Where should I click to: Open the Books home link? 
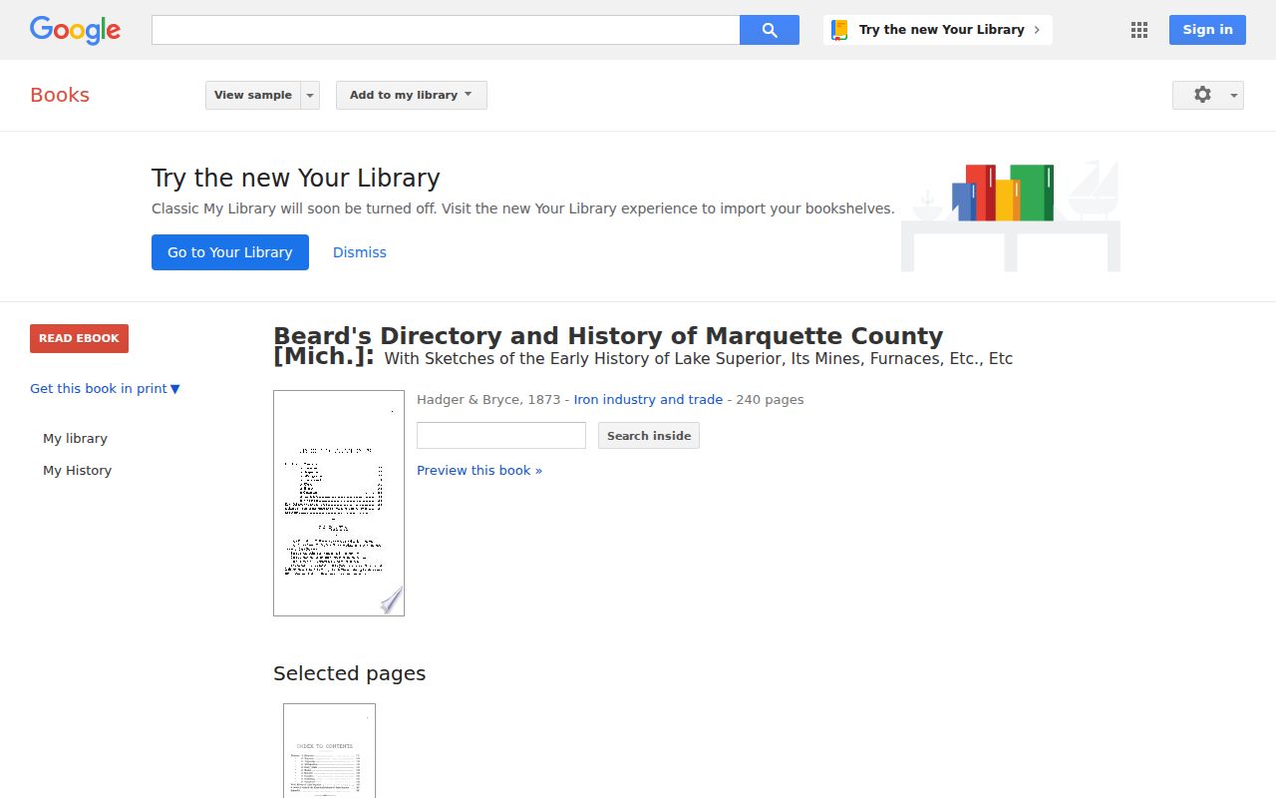(60, 95)
